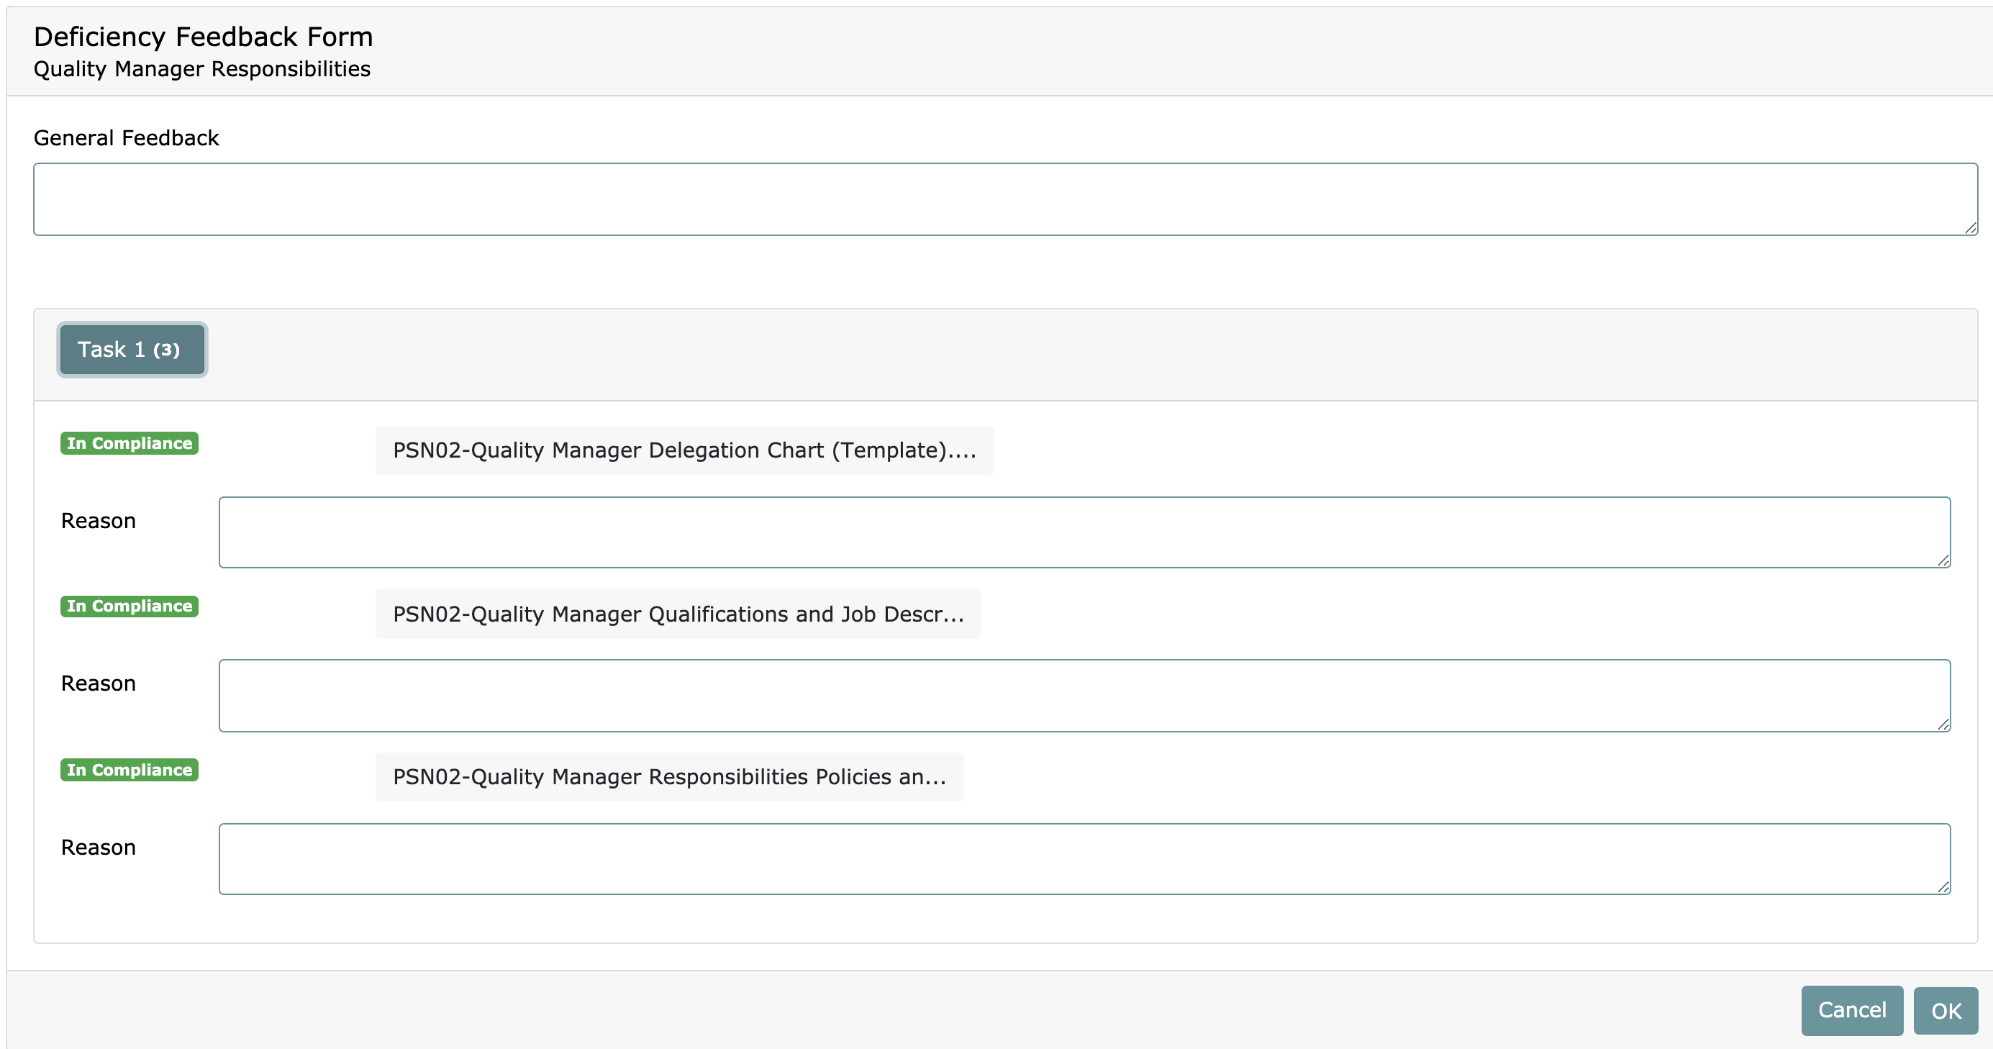The height and width of the screenshot is (1049, 1993).
Task: Click In Compliance badge for Delegation Chart
Action: [x=130, y=443]
